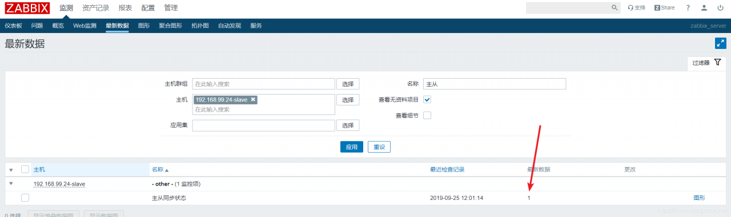This screenshot has height=217, width=731.
Task: Click the 2019-09-25 12:01:14 timestamp
Action: tap(457, 198)
